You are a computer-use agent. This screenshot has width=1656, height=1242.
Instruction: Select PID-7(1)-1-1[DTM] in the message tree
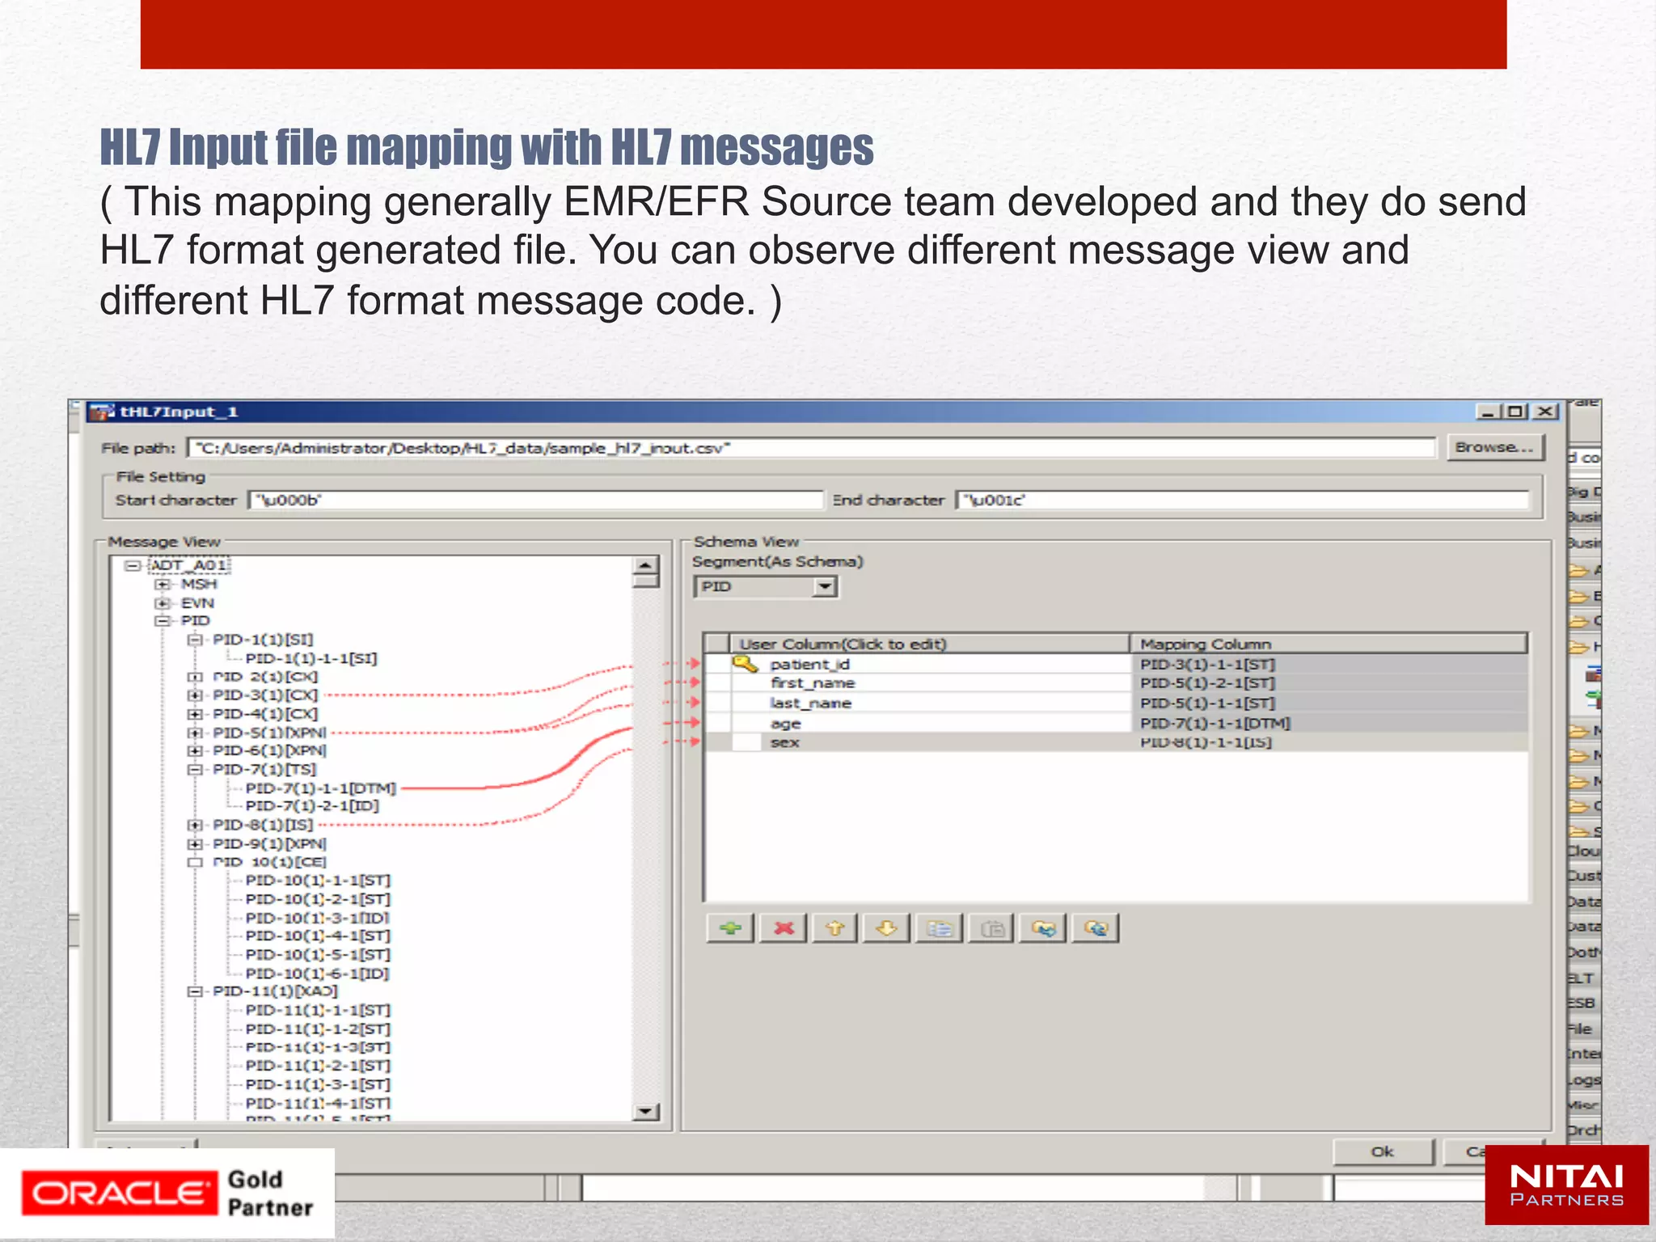pyautogui.click(x=320, y=788)
